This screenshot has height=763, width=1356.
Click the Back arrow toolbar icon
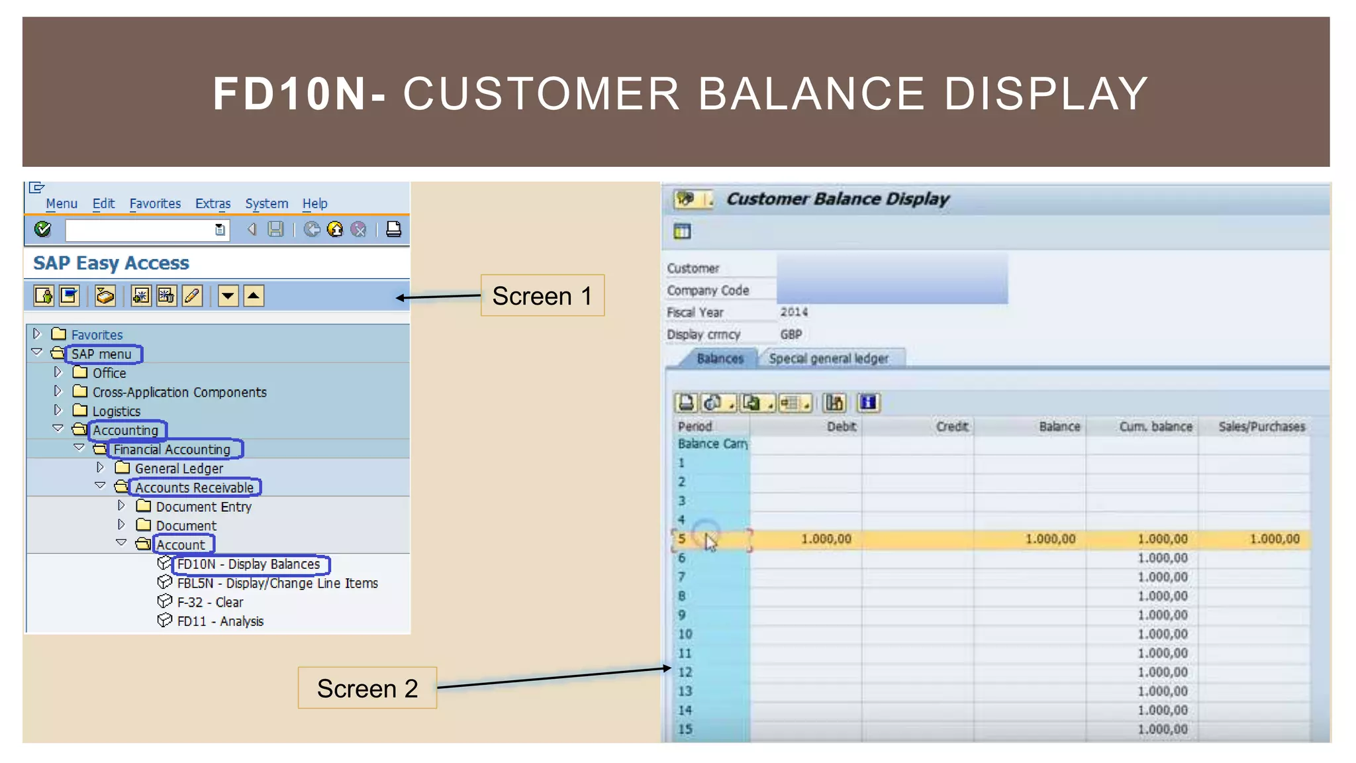252,229
